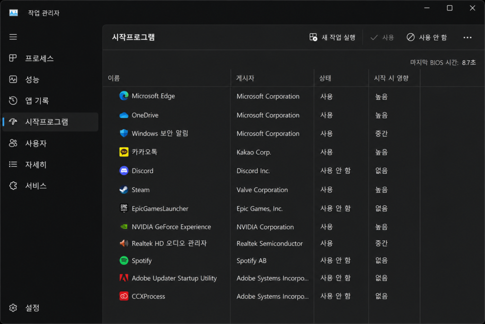Click Discord's 사용 안 함 status cell
485x324 pixels.
click(x=335, y=171)
